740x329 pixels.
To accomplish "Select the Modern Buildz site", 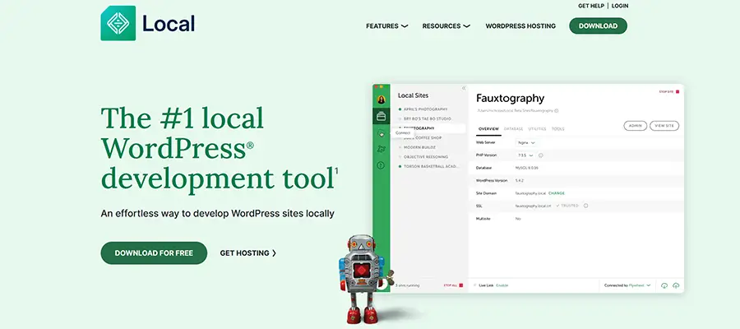I will coord(419,147).
